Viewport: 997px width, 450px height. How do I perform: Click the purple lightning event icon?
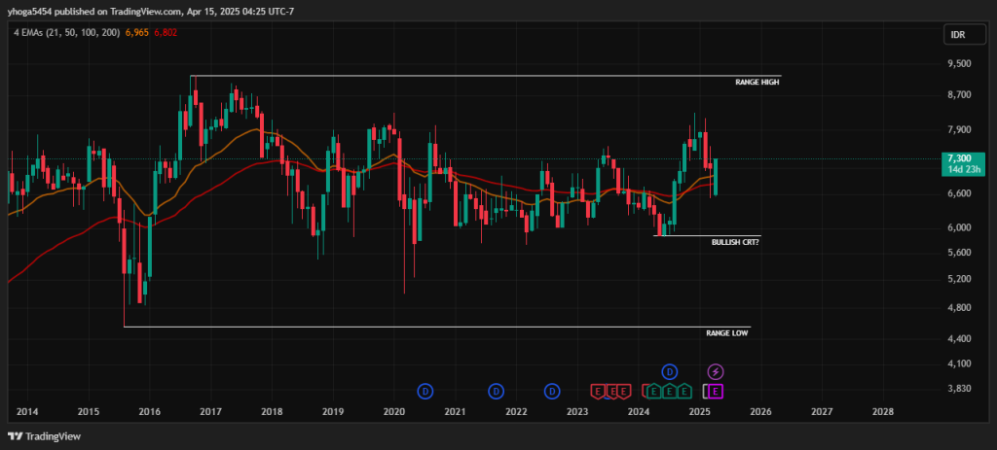(716, 372)
